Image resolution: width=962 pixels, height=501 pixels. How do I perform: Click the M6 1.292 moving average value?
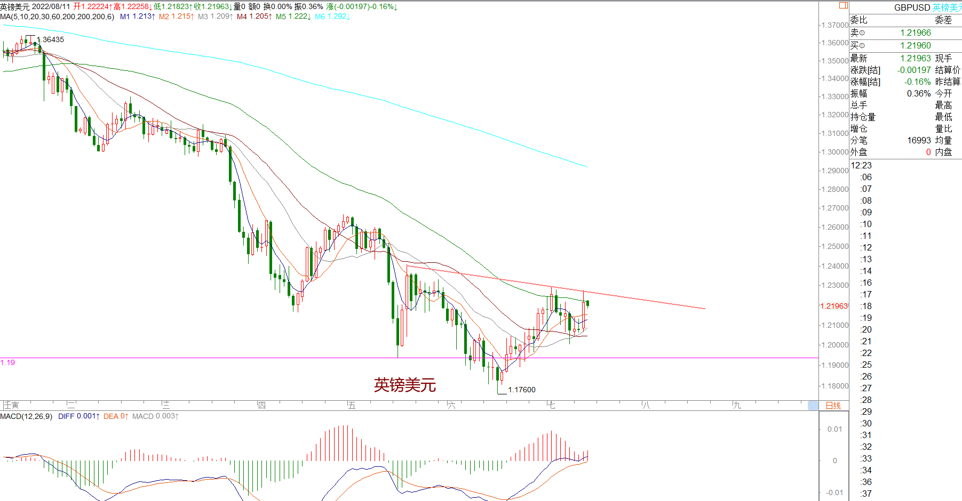pyautogui.click(x=332, y=17)
